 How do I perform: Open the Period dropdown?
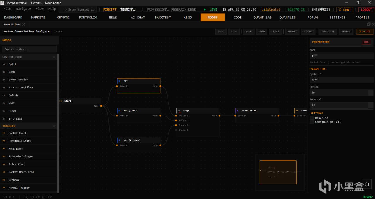click(x=342, y=92)
